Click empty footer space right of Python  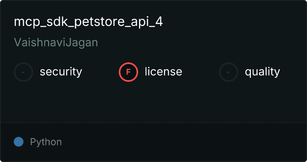tap(182, 142)
